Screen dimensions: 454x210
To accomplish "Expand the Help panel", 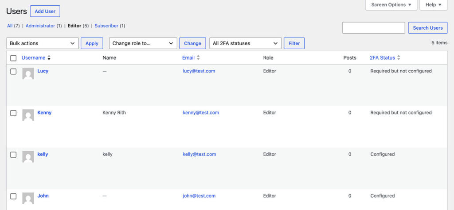I will (x=434, y=4).
